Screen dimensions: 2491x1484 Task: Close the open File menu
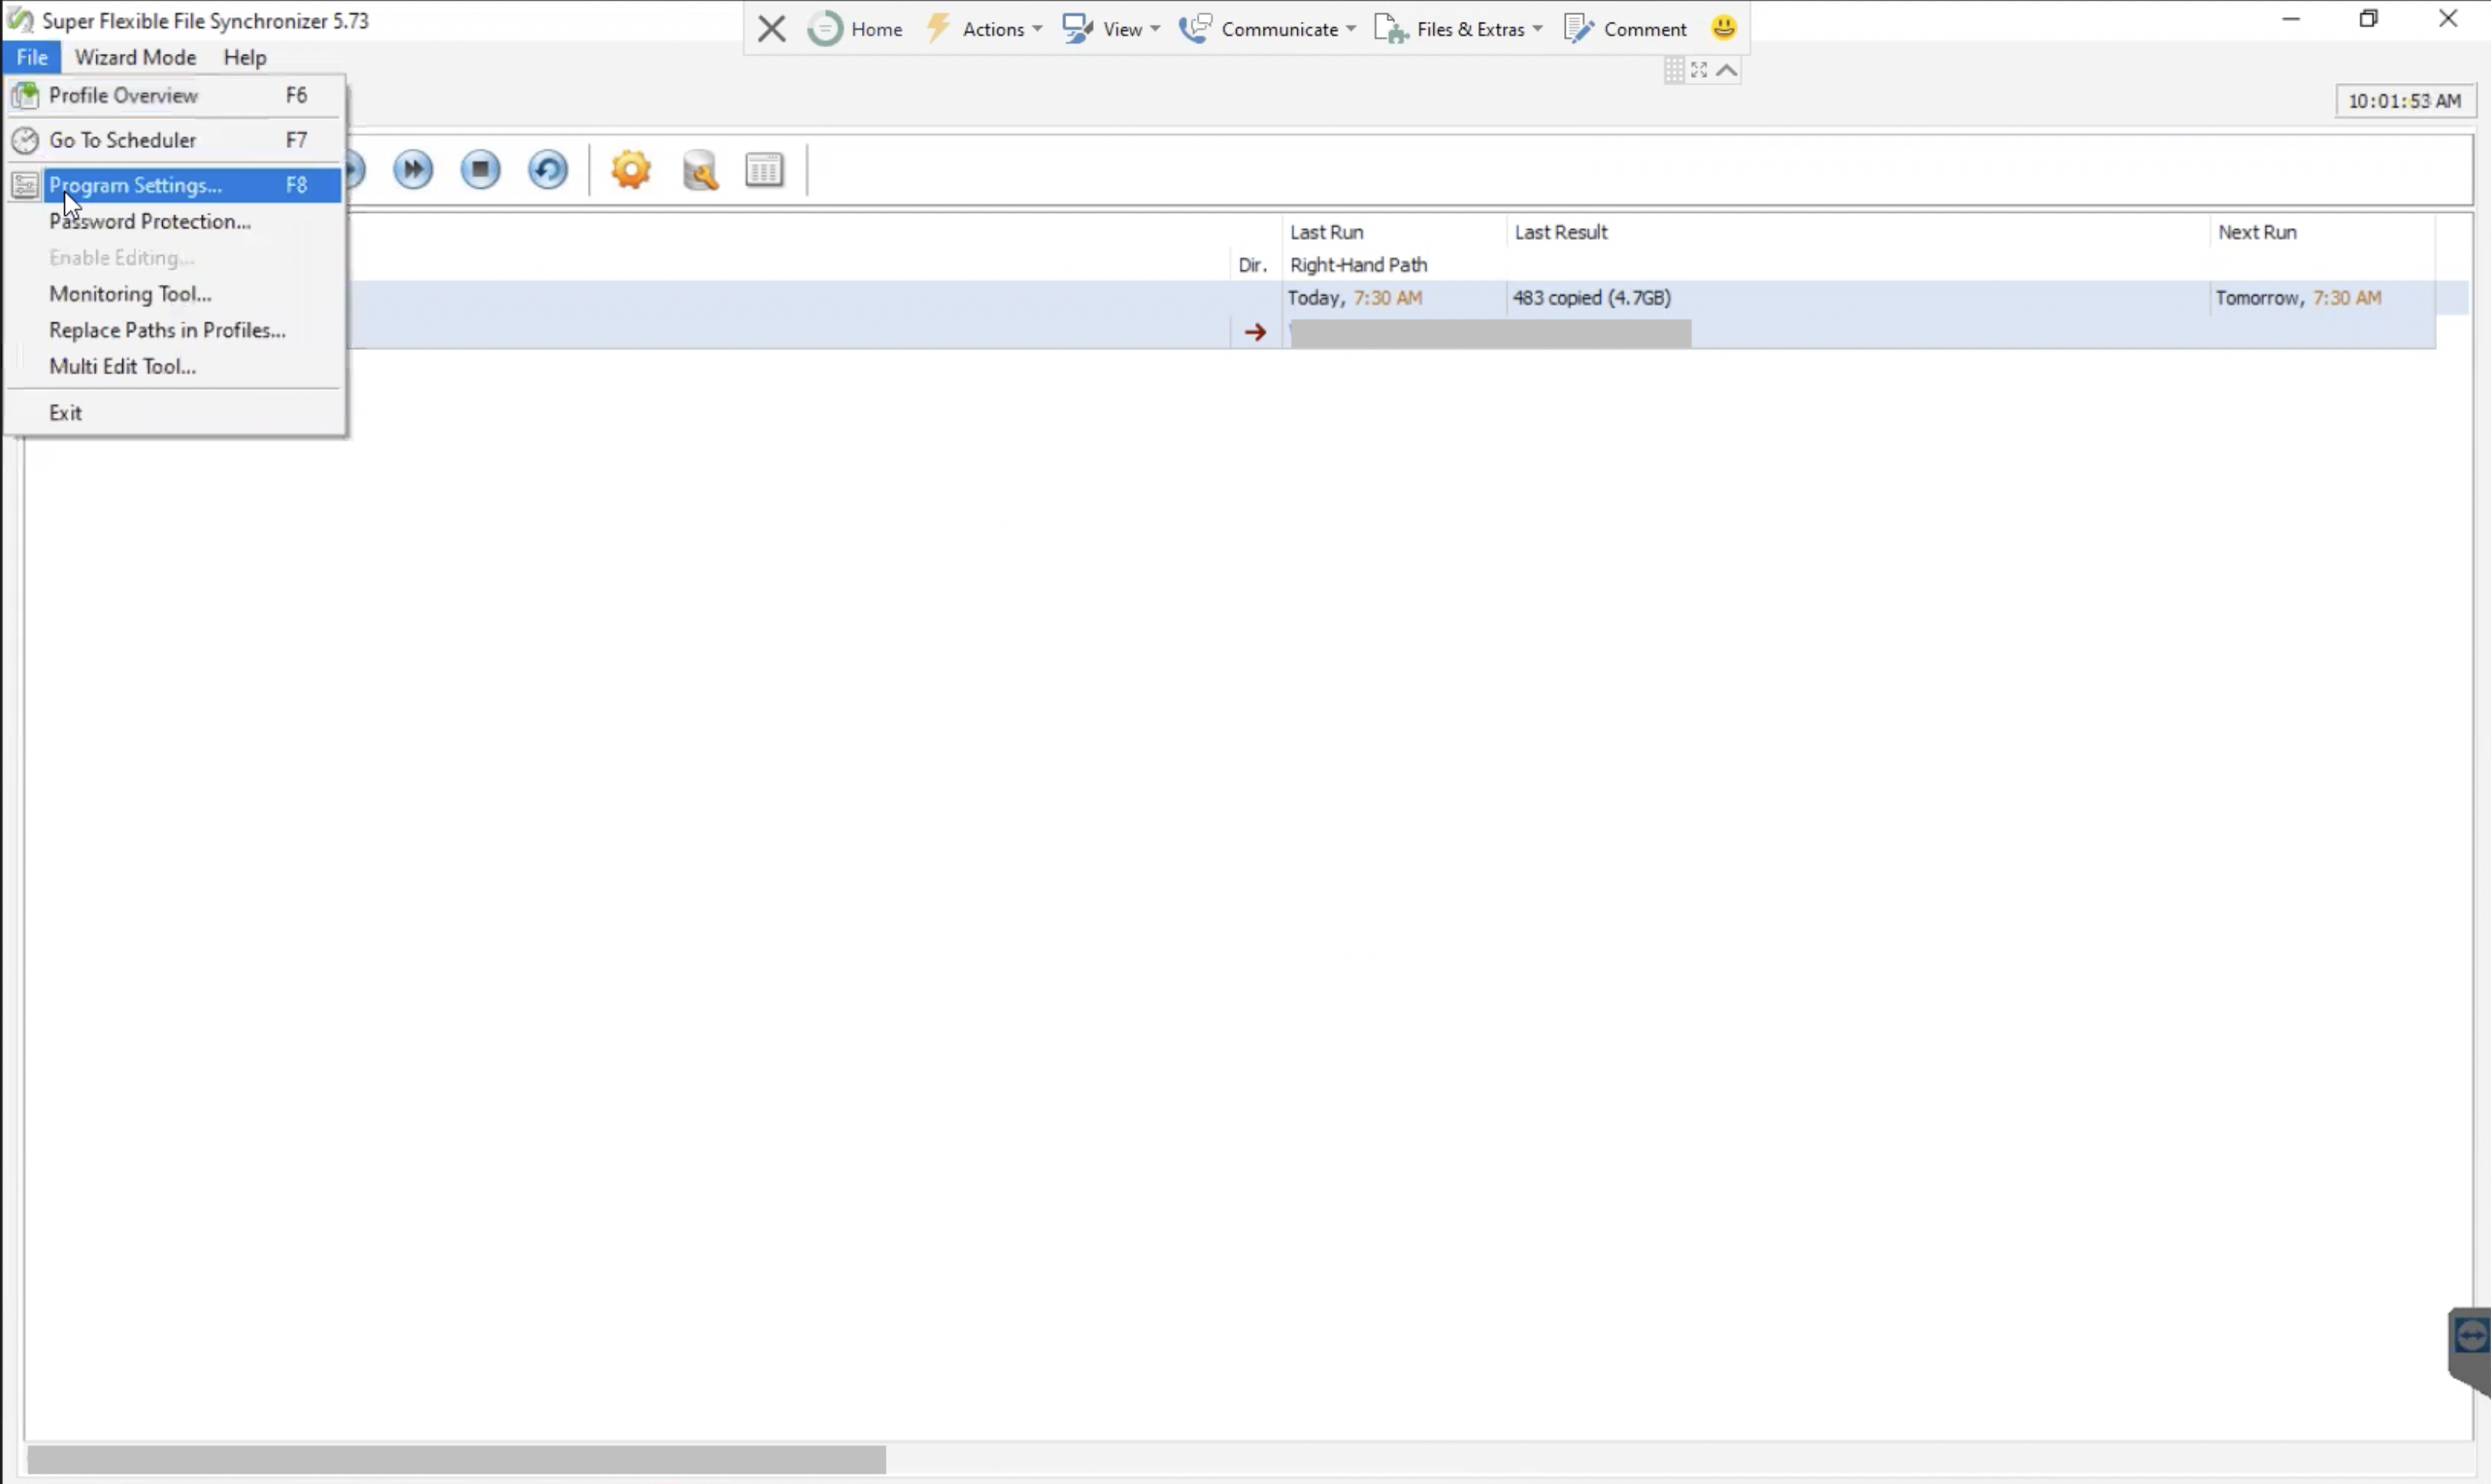(x=32, y=57)
